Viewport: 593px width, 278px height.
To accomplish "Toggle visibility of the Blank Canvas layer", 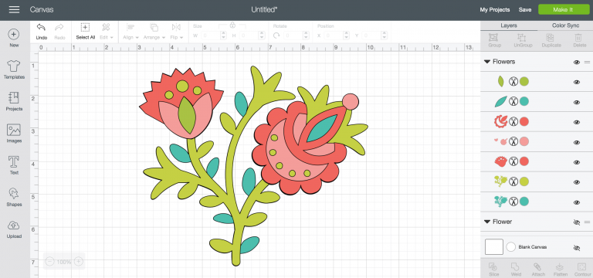I will (576, 248).
